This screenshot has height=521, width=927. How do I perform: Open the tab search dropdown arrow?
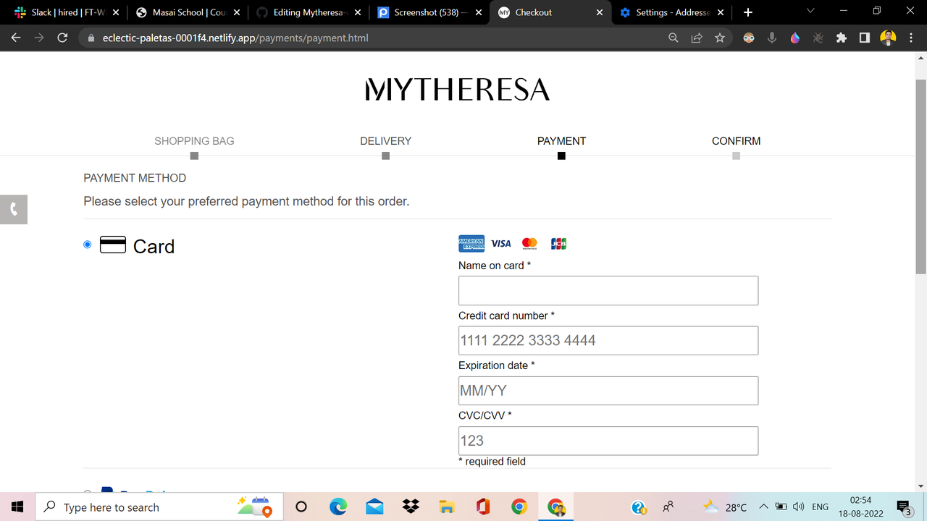coord(811,12)
